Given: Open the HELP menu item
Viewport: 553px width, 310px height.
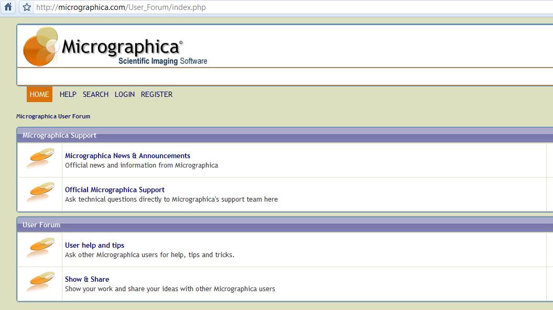Looking at the screenshot, I should [68, 94].
